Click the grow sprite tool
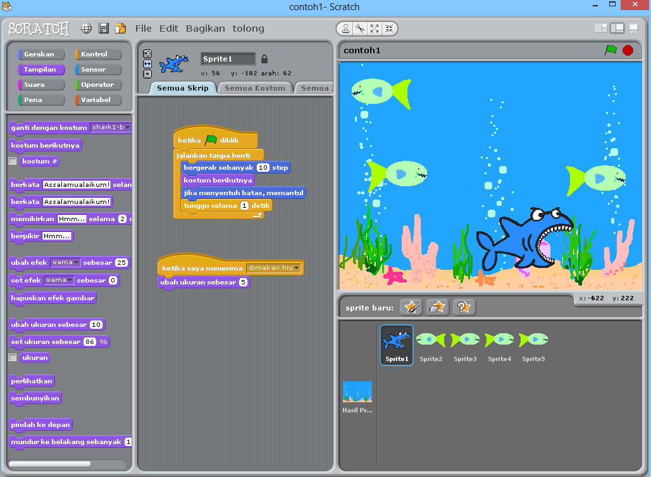This screenshot has width=651, height=477. 375,29
